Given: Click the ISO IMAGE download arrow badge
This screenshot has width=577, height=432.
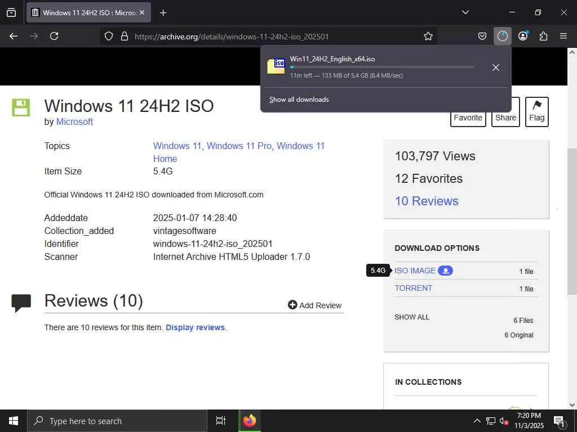Looking at the screenshot, I should 445,271.
